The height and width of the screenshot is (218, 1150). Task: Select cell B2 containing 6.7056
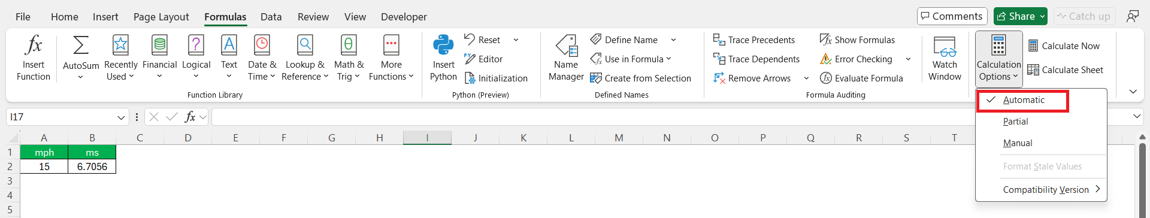[92, 166]
